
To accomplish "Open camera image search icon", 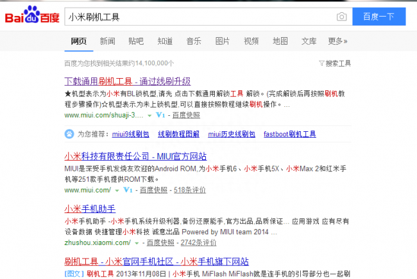I will pos(341,17).
